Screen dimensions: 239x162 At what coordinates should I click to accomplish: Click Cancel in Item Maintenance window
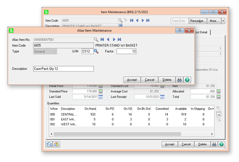(x=186, y=145)
